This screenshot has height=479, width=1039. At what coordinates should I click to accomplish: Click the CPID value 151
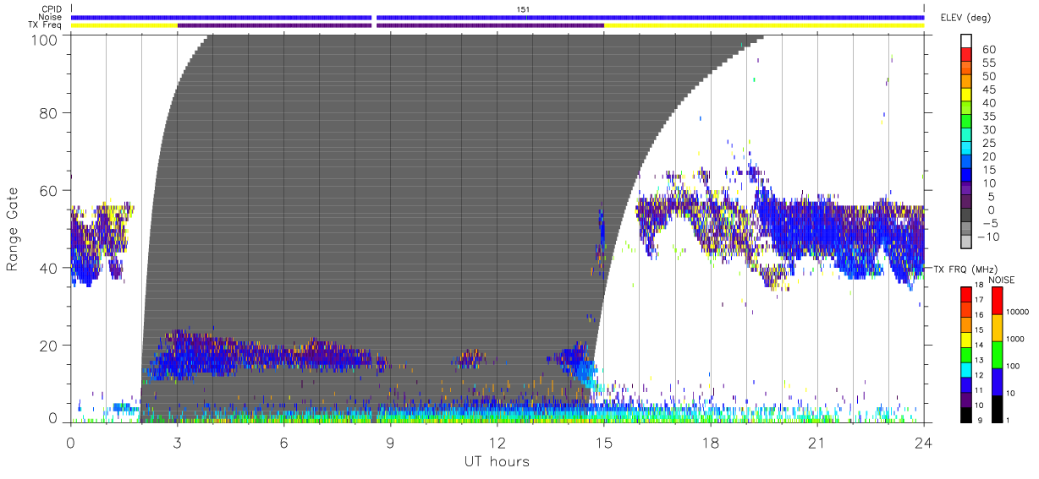point(523,9)
